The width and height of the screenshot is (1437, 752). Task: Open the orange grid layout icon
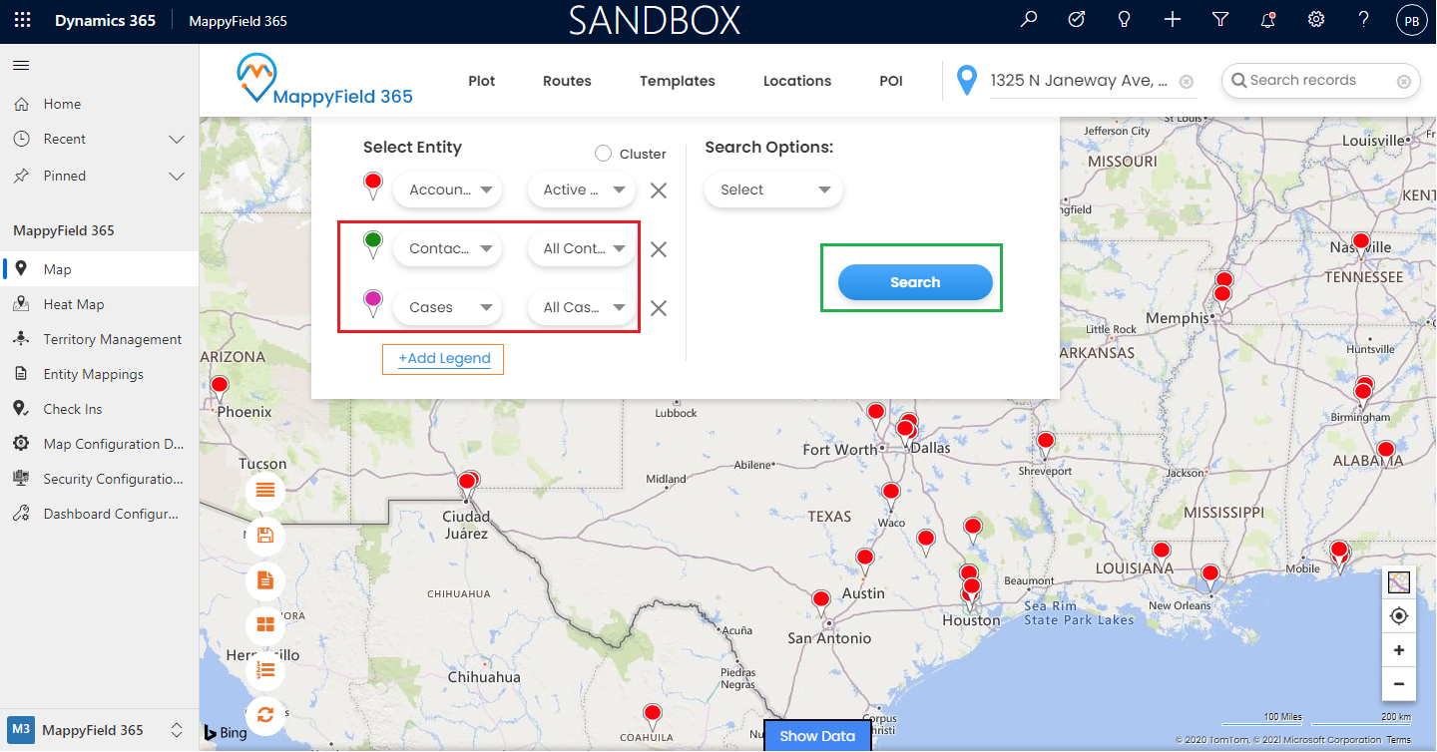(x=265, y=625)
